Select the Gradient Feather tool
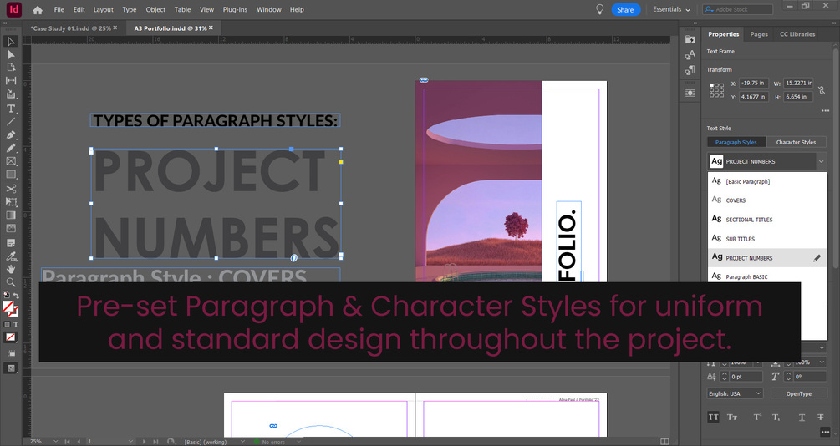This screenshot has width=840, height=446. (x=11, y=229)
